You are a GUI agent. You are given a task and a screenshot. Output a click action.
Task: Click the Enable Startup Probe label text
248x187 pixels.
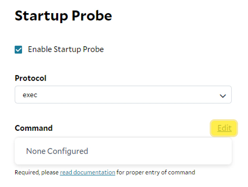(66, 49)
